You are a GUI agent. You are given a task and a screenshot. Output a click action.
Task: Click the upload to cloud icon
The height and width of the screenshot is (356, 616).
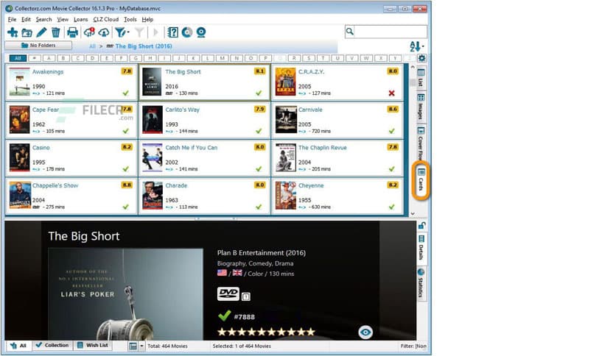coord(104,33)
